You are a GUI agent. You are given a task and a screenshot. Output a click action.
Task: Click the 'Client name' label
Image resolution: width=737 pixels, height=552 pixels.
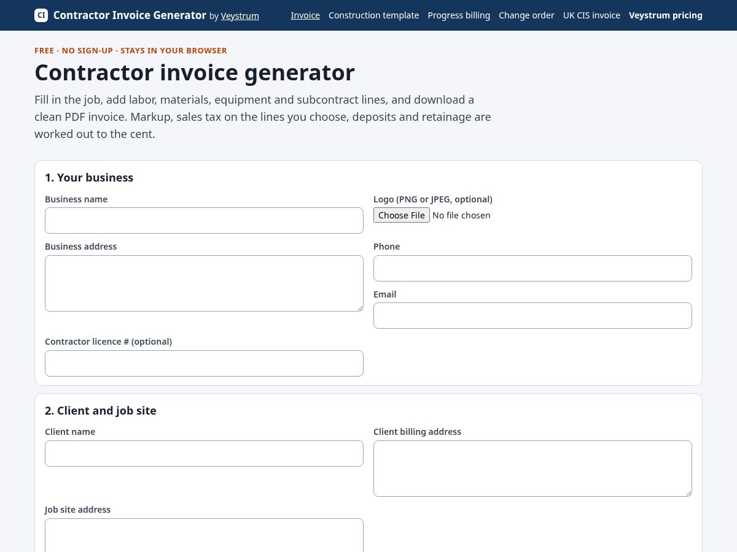pos(70,432)
